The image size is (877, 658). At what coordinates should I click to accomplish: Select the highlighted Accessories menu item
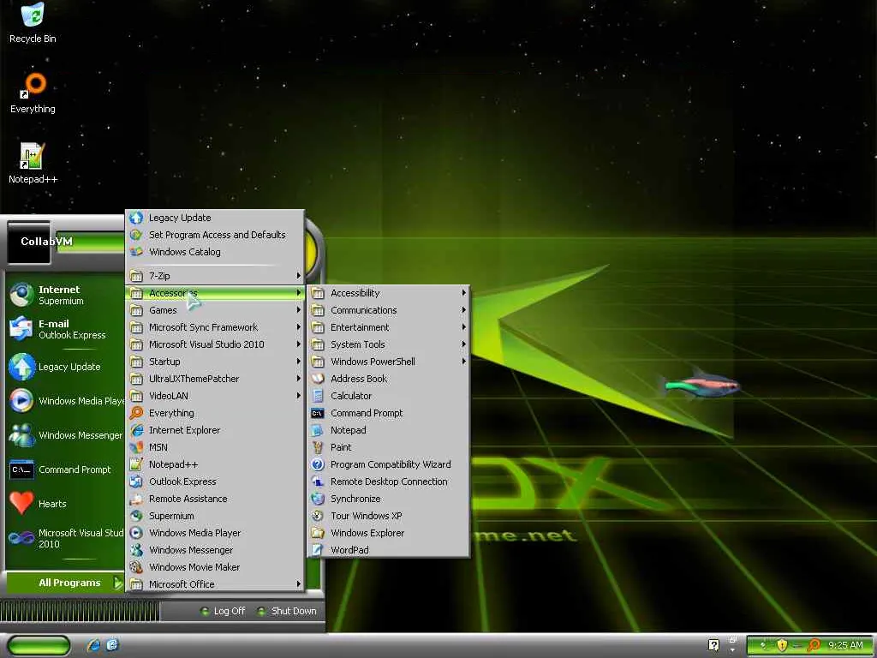coord(215,293)
